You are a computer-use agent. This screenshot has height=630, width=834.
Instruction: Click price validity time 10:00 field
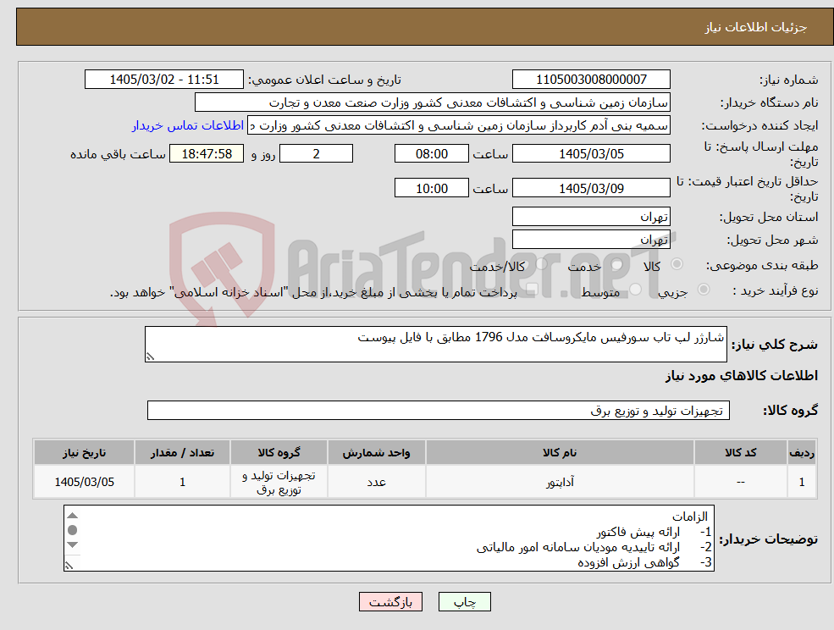(x=431, y=188)
